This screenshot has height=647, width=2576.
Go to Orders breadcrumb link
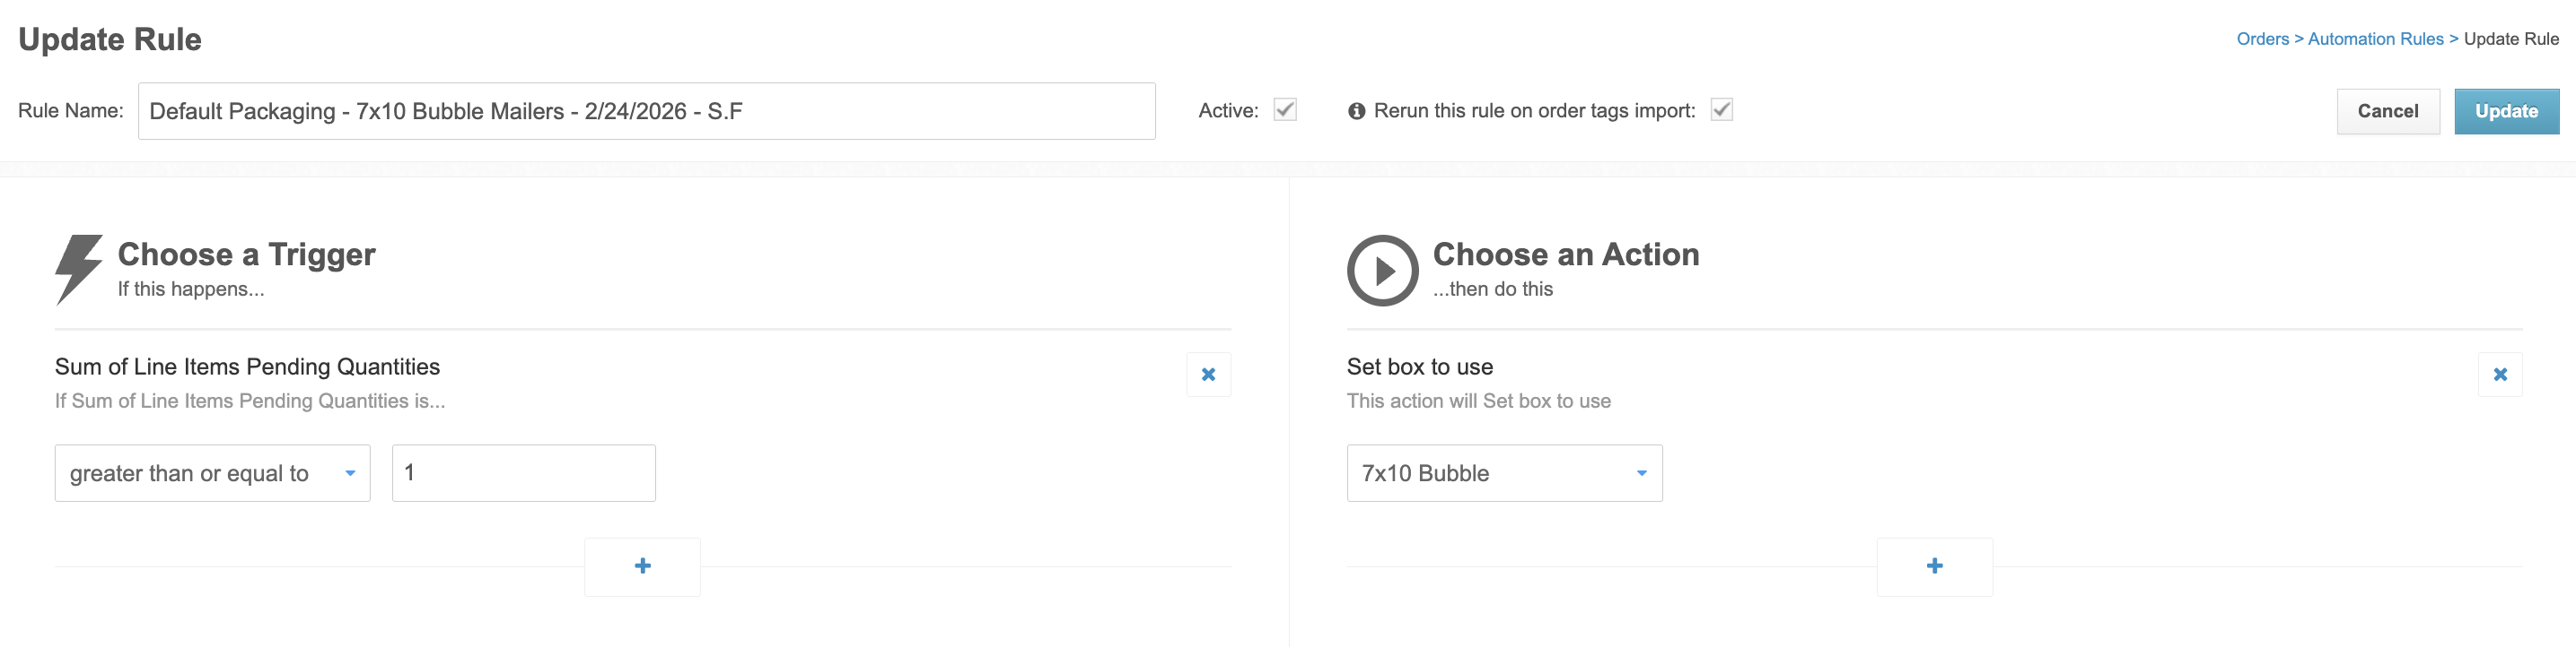click(2262, 39)
